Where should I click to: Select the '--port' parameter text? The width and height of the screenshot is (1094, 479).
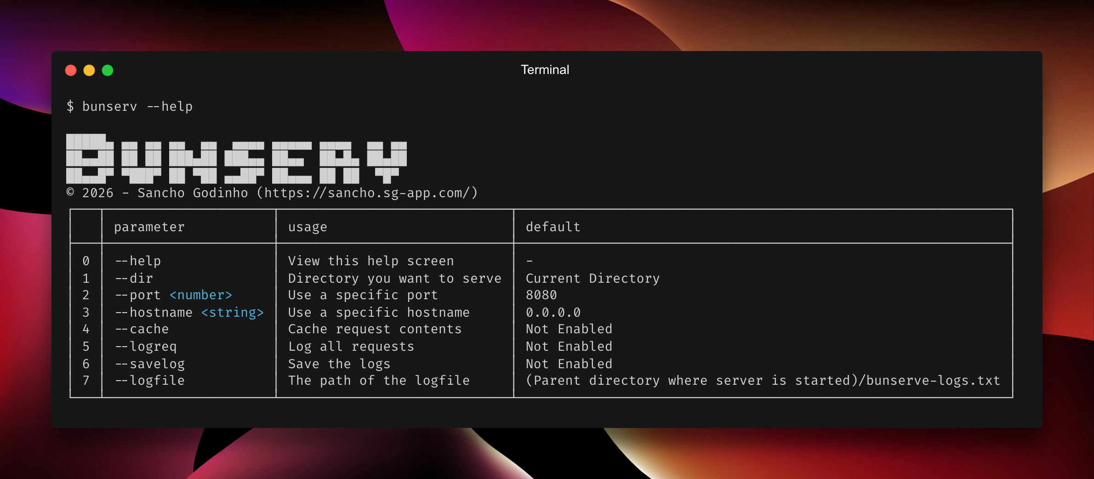coord(138,295)
